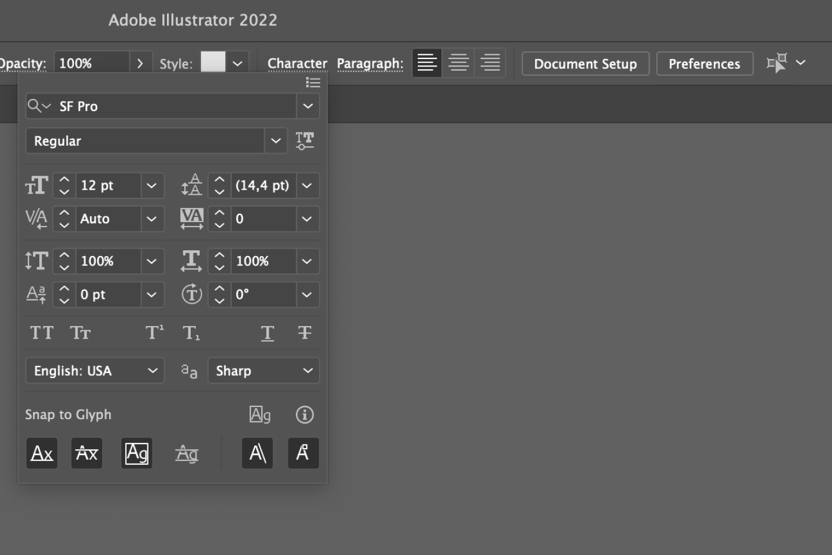Expand the Opacity slider arrow
Viewport: 832px width, 555px height.
coord(140,63)
